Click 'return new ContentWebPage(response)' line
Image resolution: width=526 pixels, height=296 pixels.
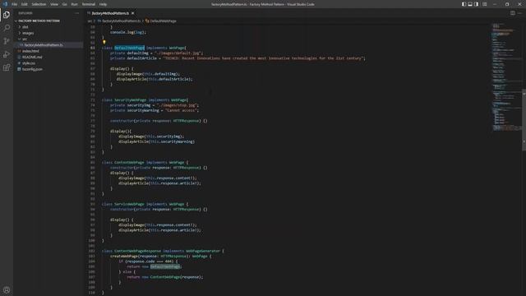pos(165,277)
